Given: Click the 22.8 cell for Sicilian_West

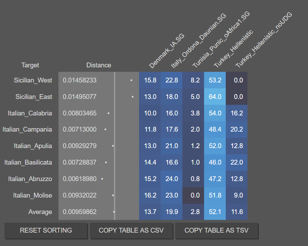Looking at the screenshot, I should click(171, 80).
